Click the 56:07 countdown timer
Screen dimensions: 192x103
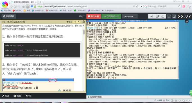[x=184, y=16]
